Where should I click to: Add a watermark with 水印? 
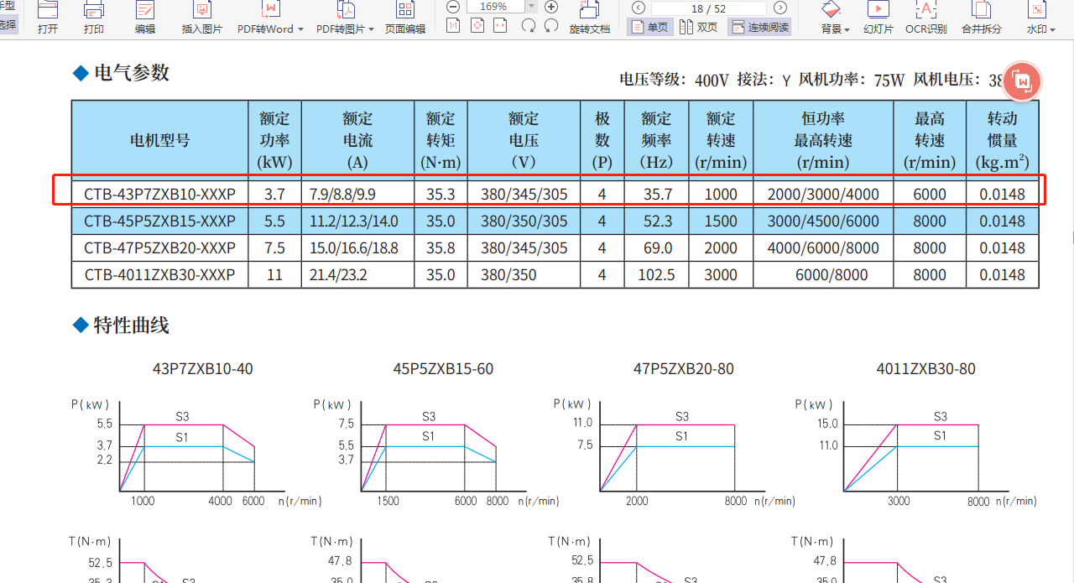pyautogui.click(x=1037, y=18)
